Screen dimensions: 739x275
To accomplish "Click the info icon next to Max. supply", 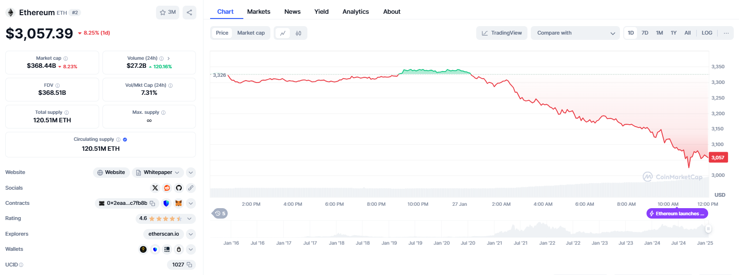I will (163, 112).
